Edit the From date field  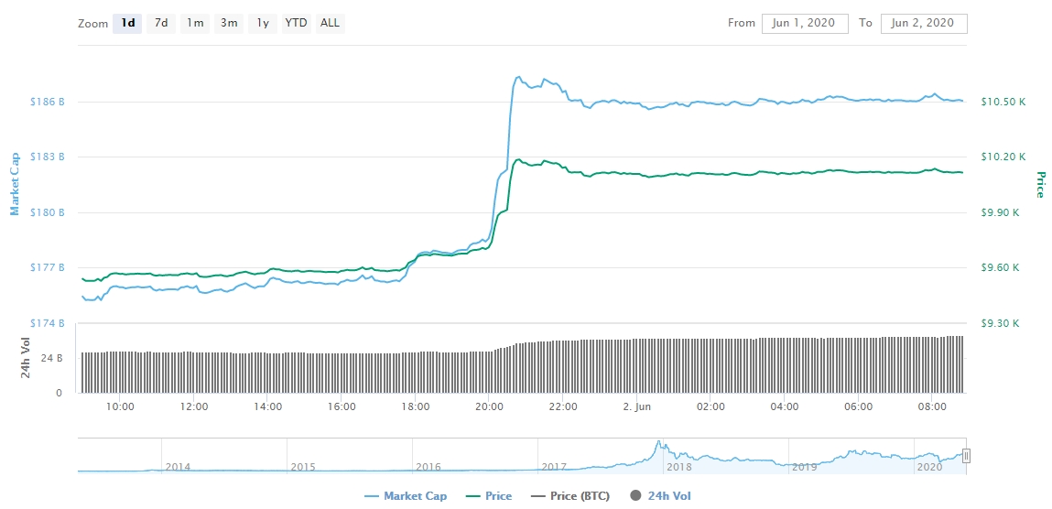tap(805, 24)
